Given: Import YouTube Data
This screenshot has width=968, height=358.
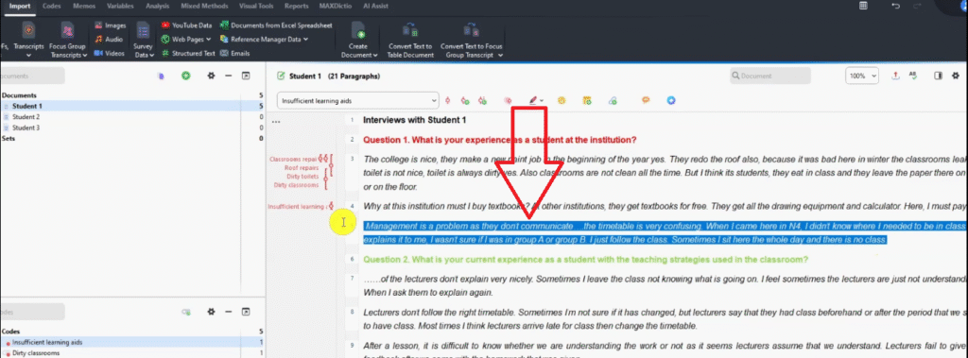Looking at the screenshot, I should 186,26.
